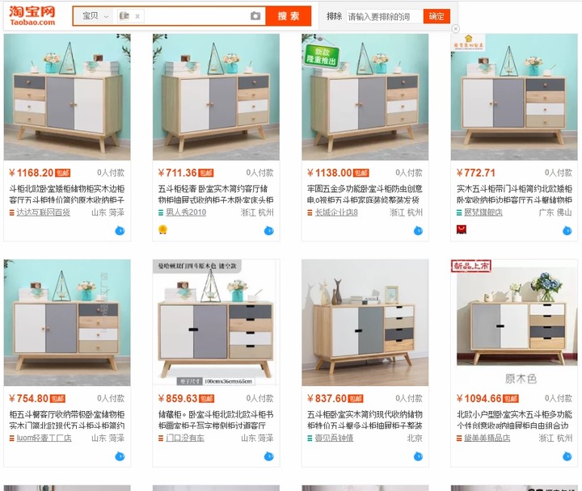Open Wangwang chat for ¥711.36 item
This screenshot has height=491, width=582.
pos(269,231)
